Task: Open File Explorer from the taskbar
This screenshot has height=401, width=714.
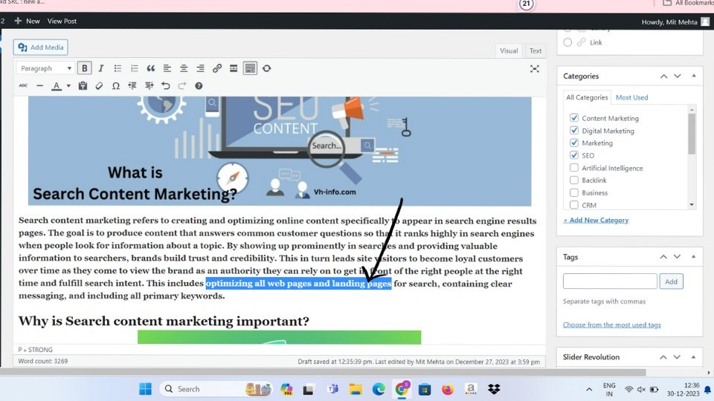Action: pos(356,388)
